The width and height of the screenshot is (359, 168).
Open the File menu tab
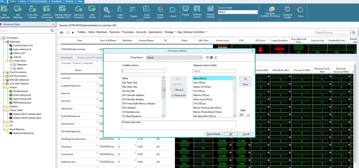pyautogui.click(x=2, y=1)
